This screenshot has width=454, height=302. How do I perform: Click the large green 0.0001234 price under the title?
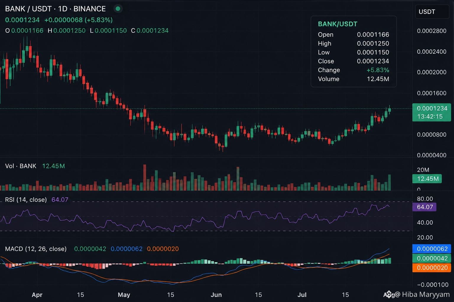pyautogui.click(x=22, y=20)
